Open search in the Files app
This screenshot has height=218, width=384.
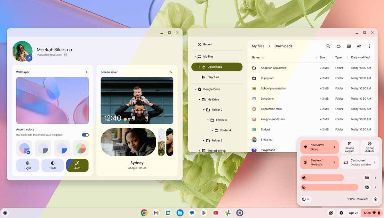tap(328, 46)
